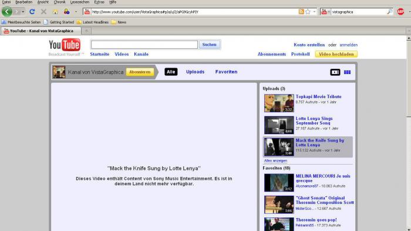Switch to grid view icon
Viewport: 411px width, 231px height.
tap(347, 72)
